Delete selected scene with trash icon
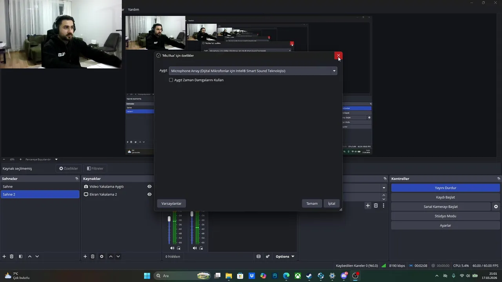502x282 pixels. click(x=12, y=257)
